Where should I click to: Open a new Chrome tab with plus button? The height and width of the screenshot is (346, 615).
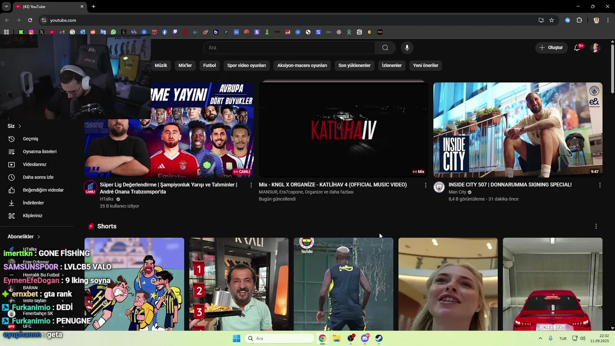(93, 6)
